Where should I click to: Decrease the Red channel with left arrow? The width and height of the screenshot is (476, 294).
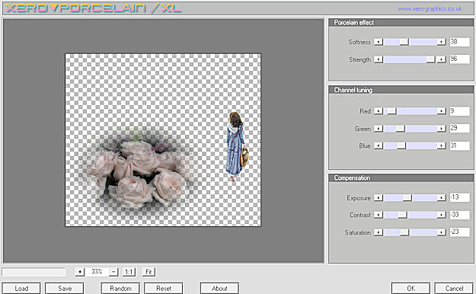point(379,111)
